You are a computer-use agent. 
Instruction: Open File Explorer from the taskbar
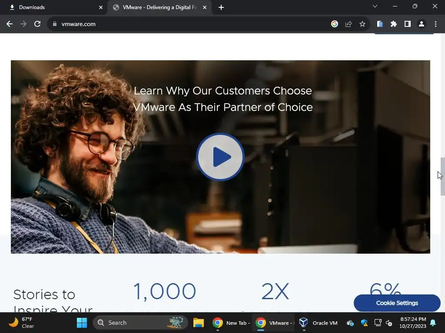[198, 323]
